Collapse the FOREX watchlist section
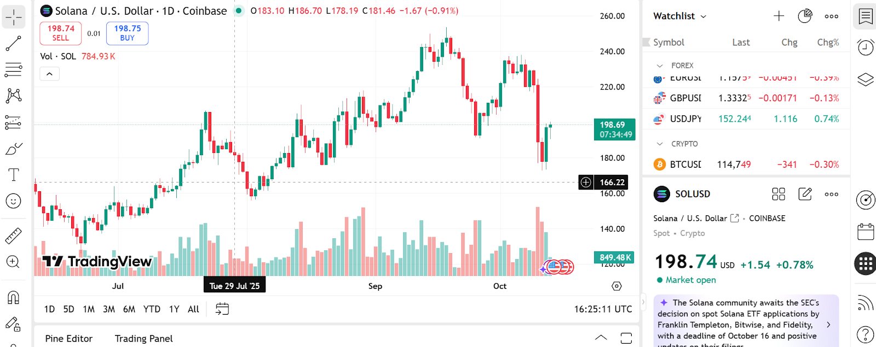The image size is (876, 347). click(660, 66)
